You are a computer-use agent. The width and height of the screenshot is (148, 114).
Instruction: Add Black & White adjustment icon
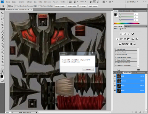(129, 39)
